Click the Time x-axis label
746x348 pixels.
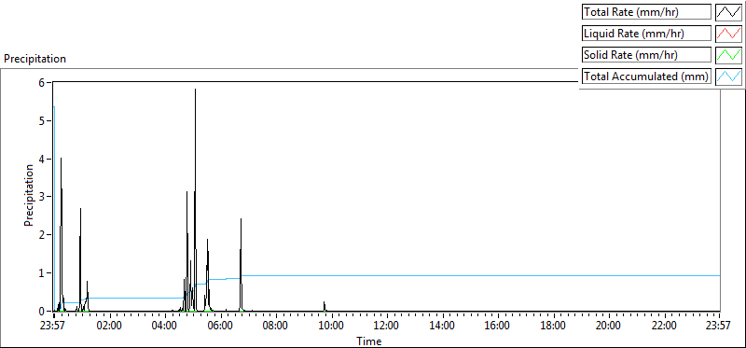pyautogui.click(x=369, y=341)
